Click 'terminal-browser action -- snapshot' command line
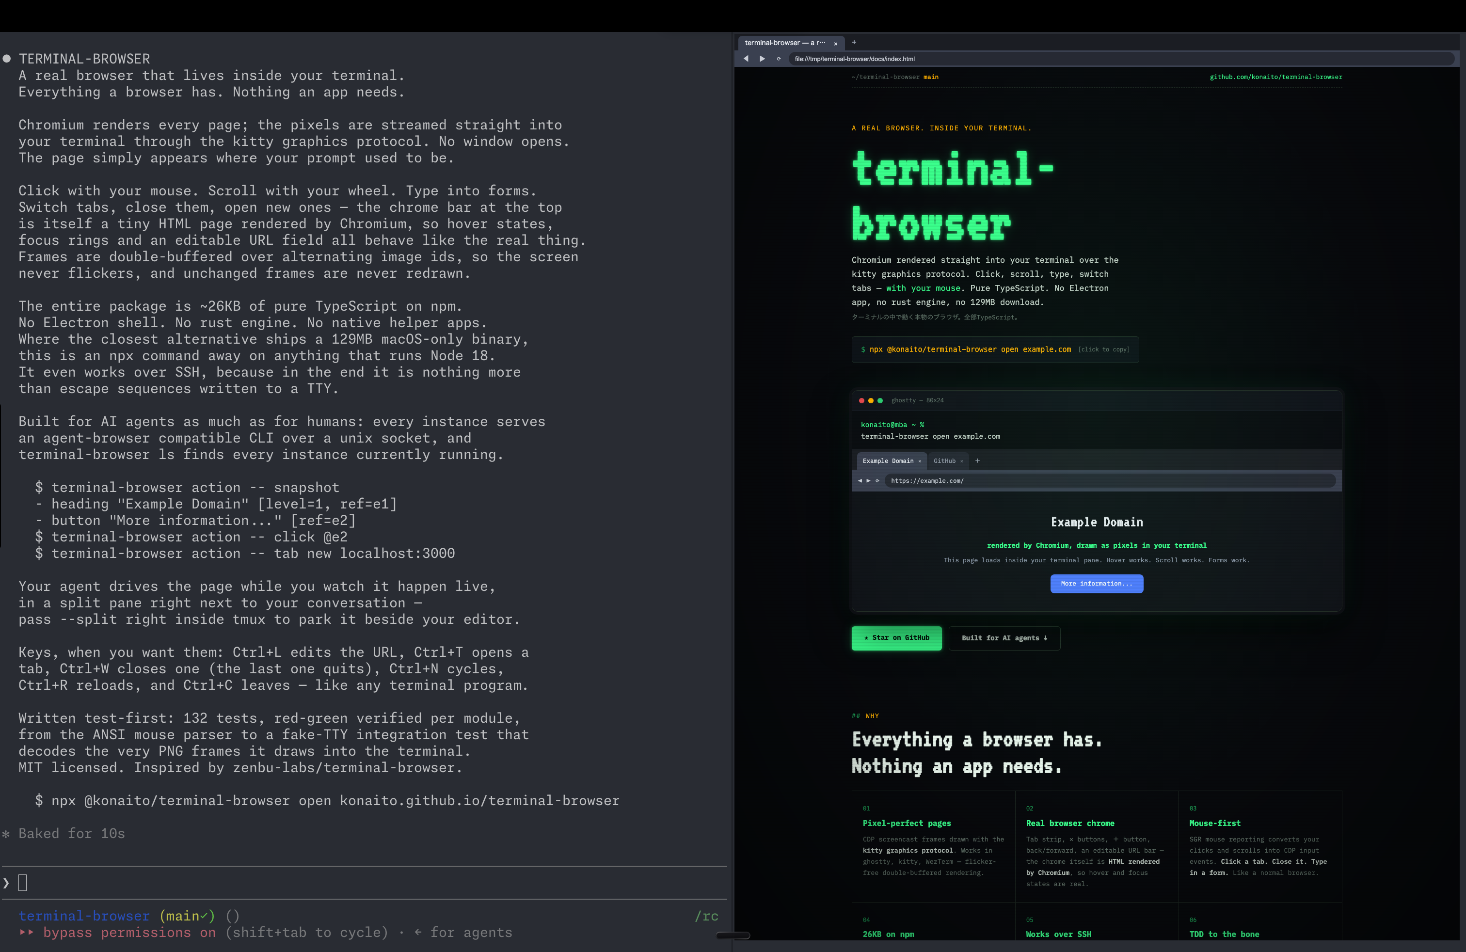 click(x=187, y=487)
